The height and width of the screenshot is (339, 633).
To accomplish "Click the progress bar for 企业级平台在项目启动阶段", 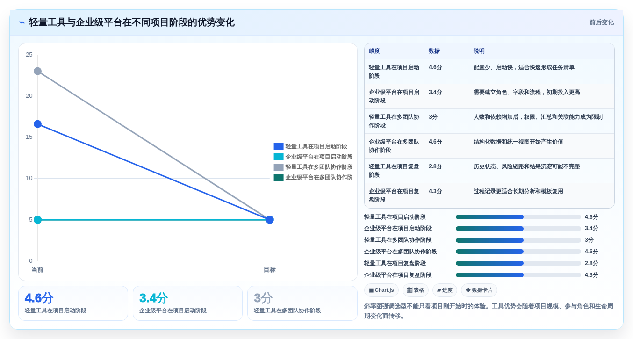I will 518,229.
